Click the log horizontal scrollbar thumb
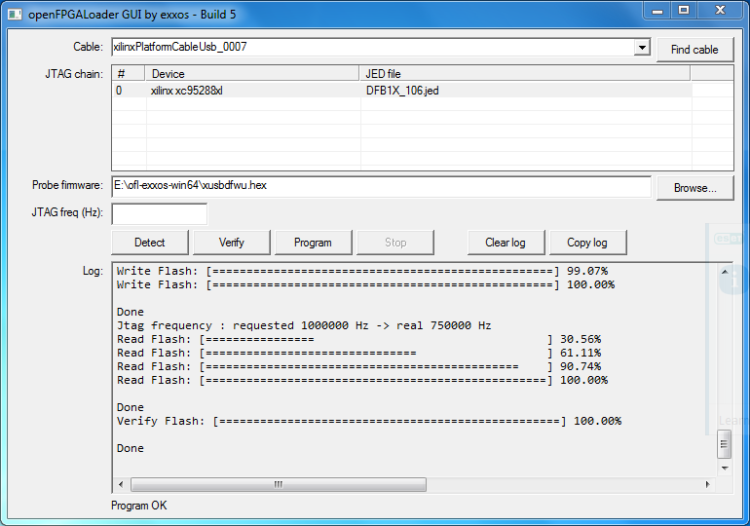The width and height of the screenshot is (750, 526). pos(279,484)
